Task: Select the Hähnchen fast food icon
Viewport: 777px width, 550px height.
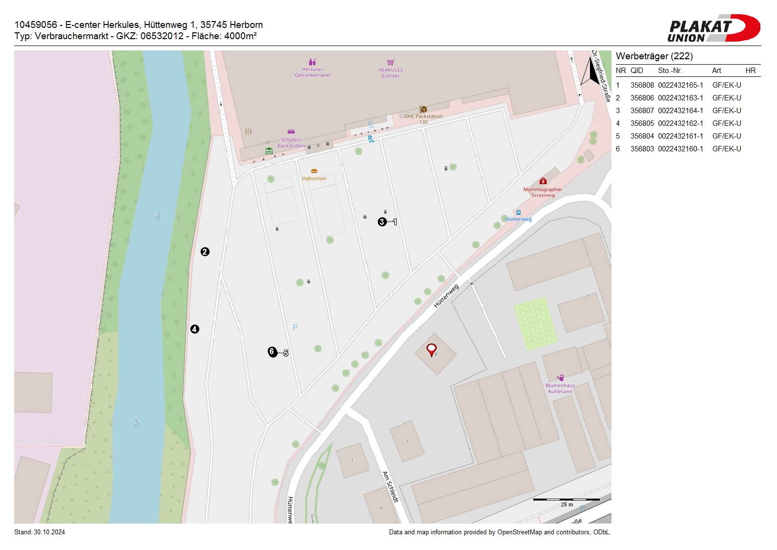Action: point(314,171)
